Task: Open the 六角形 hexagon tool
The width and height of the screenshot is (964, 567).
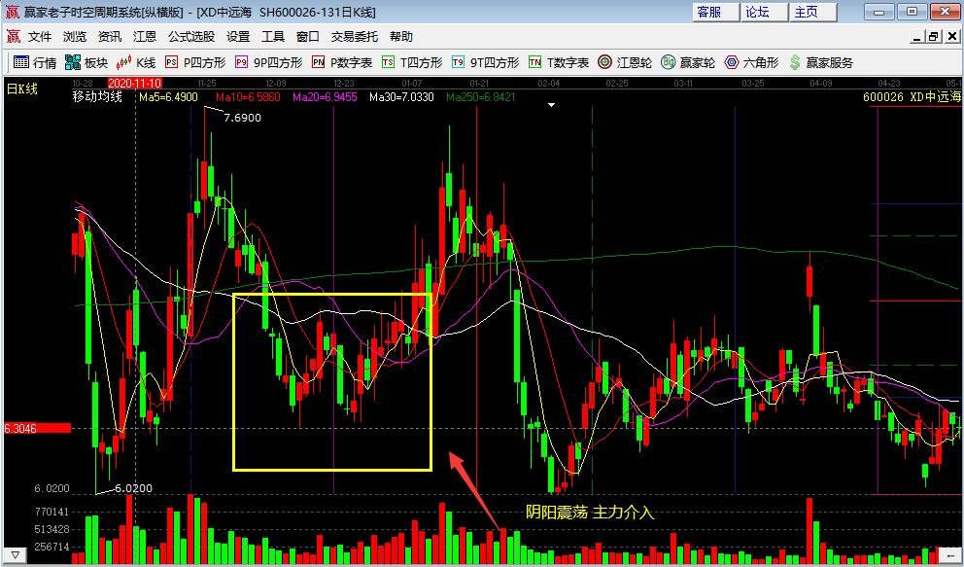Action: (x=751, y=62)
